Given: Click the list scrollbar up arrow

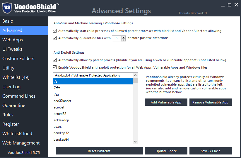Looking at the screenshot, I should 135,75.
